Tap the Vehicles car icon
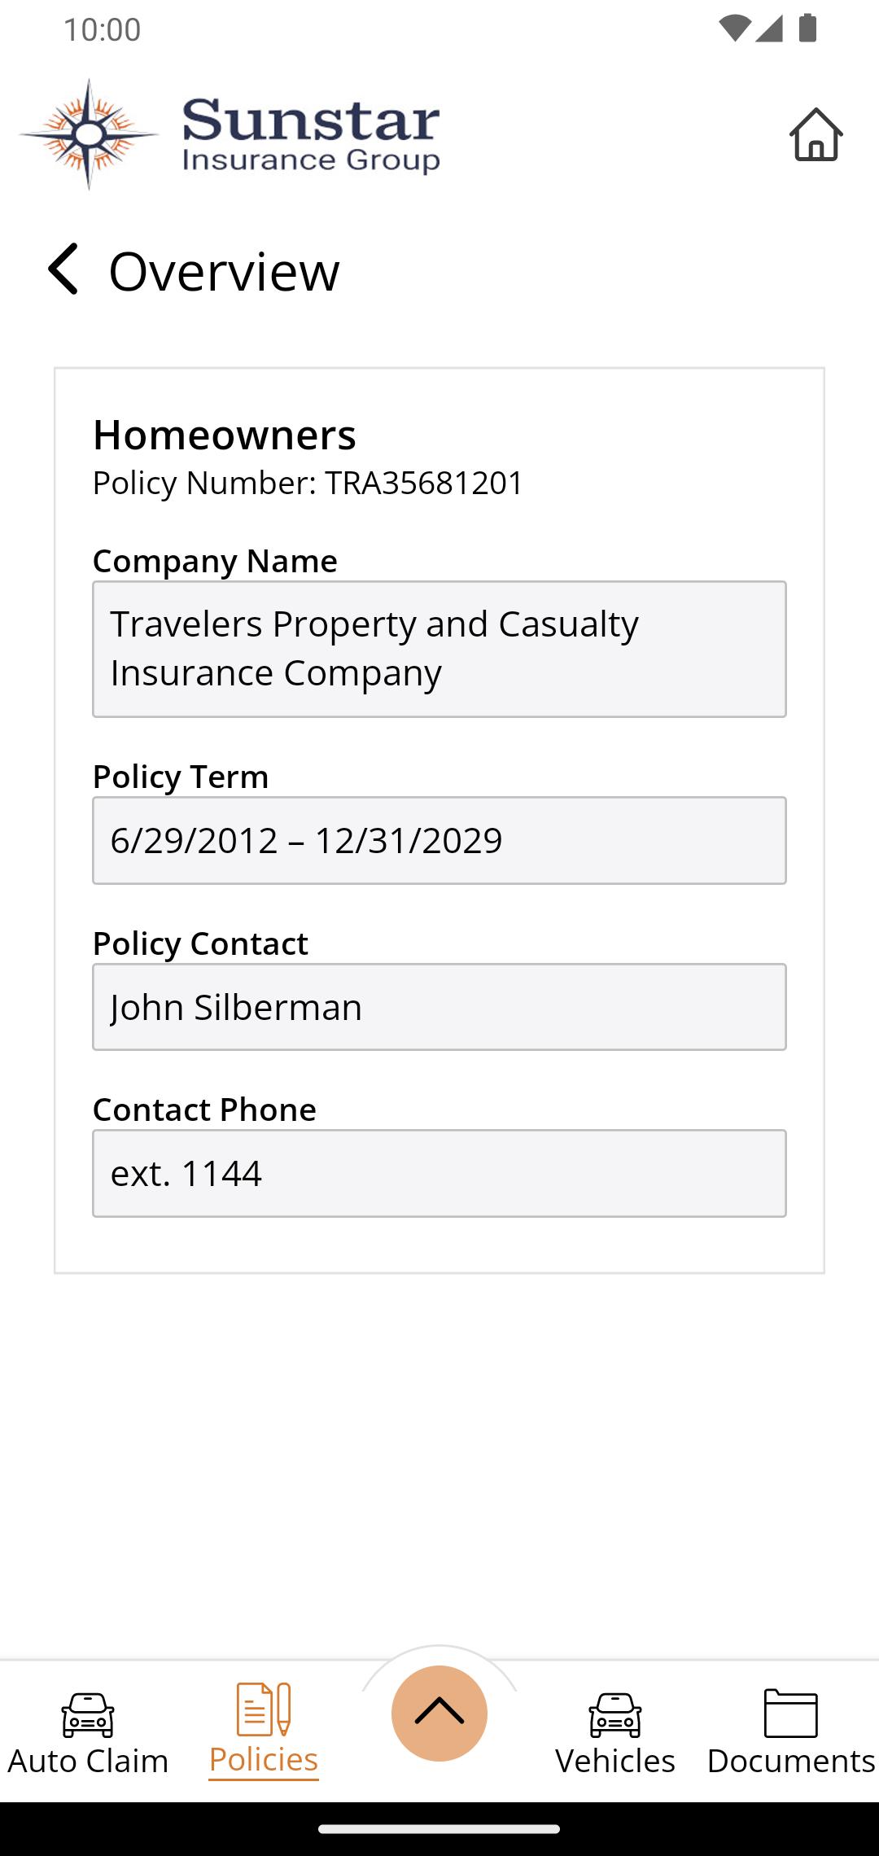Viewport: 879px width, 1856px height. click(x=615, y=1714)
